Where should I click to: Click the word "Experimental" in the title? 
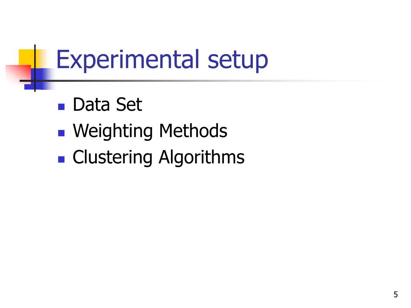pyautogui.click(x=128, y=60)
